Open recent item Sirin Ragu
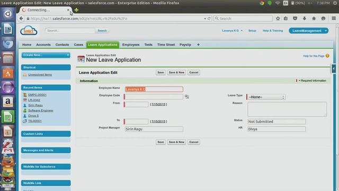The image size is (339, 191). pyautogui.click(x=35, y=105)
